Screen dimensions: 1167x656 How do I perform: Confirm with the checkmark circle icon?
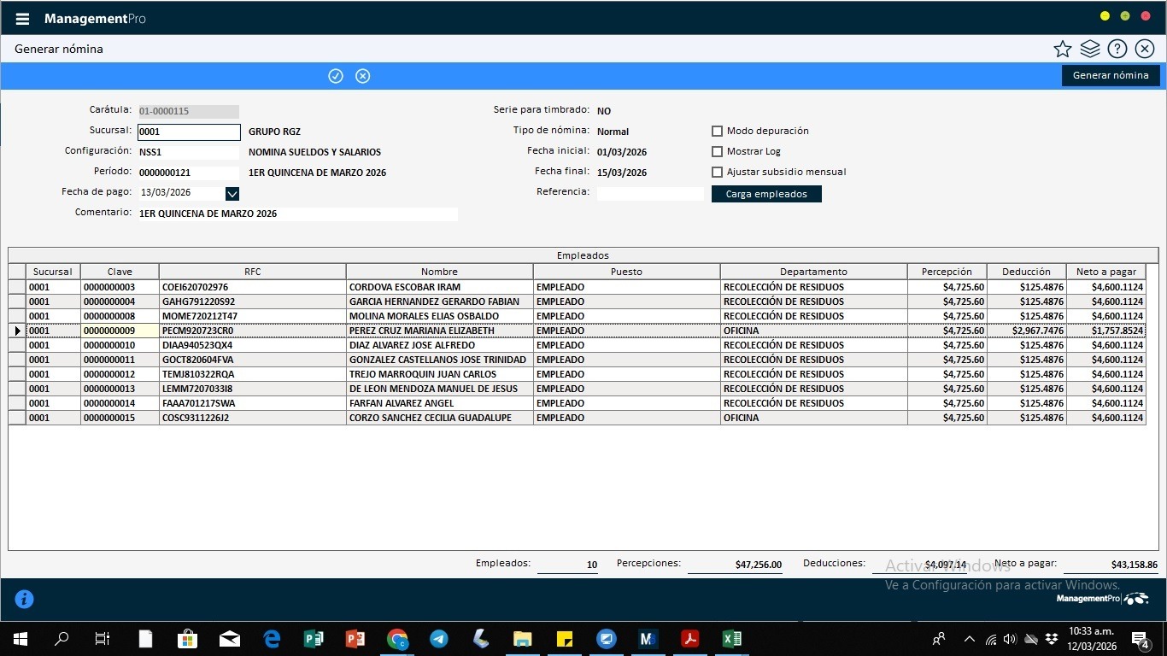[336, 76]
